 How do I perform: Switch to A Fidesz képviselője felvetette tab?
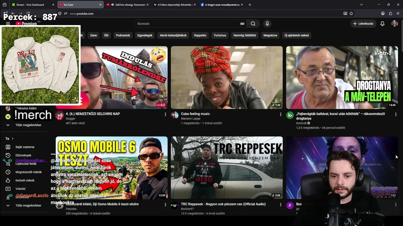(174, 5)
